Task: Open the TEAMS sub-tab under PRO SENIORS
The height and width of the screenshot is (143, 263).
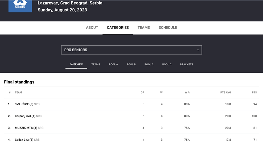Action: tap(96, 64)
